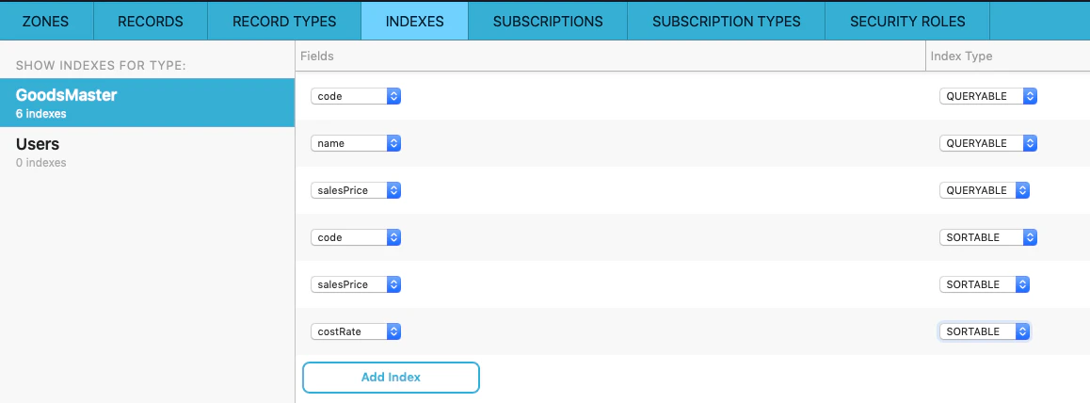Select GoodsMaster record type in sidebar
The width and height of the screenshot is (1090, 403).
pyautogui.click(x=148, y=102)
